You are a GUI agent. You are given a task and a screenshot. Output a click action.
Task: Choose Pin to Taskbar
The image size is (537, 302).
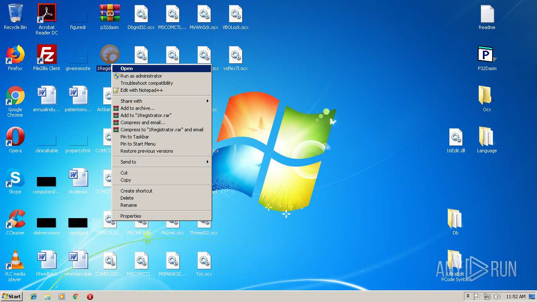tap(162, 137)
